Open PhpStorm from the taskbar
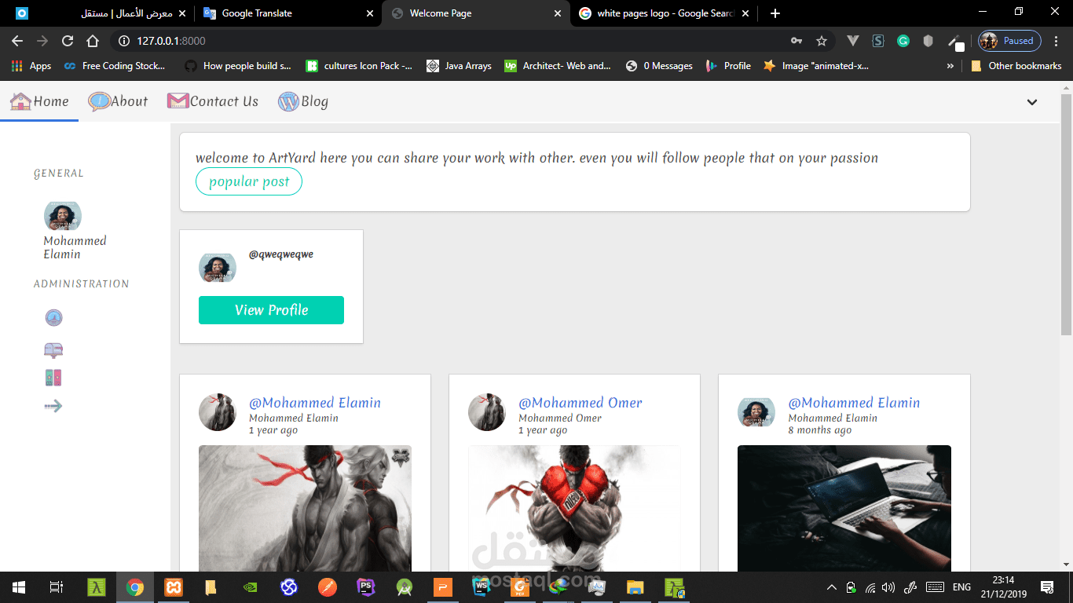 pos(366,587)
